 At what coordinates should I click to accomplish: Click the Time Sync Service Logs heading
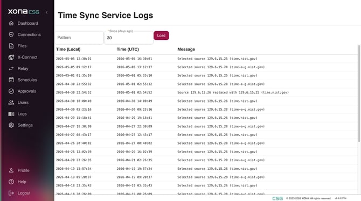(106, 16)
